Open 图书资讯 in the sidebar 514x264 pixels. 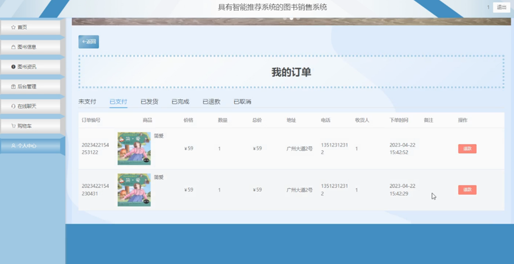30,67
